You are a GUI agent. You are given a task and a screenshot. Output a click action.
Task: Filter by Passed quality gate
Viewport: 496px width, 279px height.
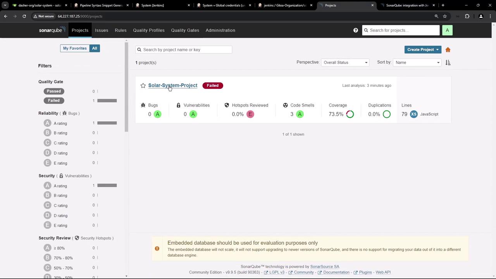click(54, 91)
